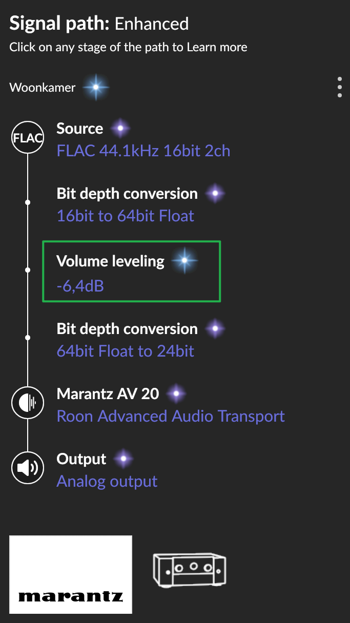
Task: Click the speaker Output icon
Action: point(28,467)
